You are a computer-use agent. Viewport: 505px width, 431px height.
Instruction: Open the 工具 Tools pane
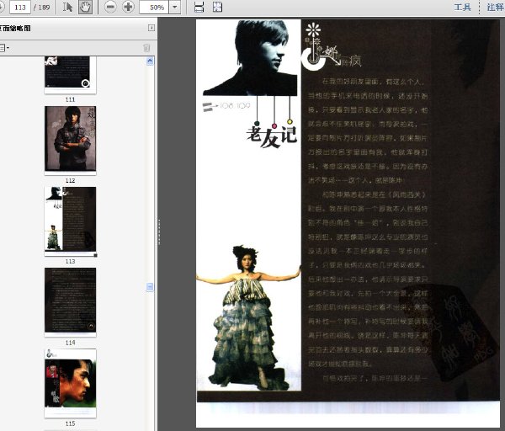tap(462, 7)
